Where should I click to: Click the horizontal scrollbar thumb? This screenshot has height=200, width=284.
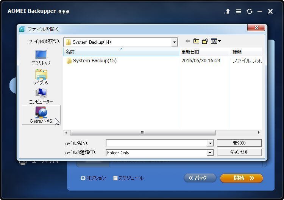143,132
